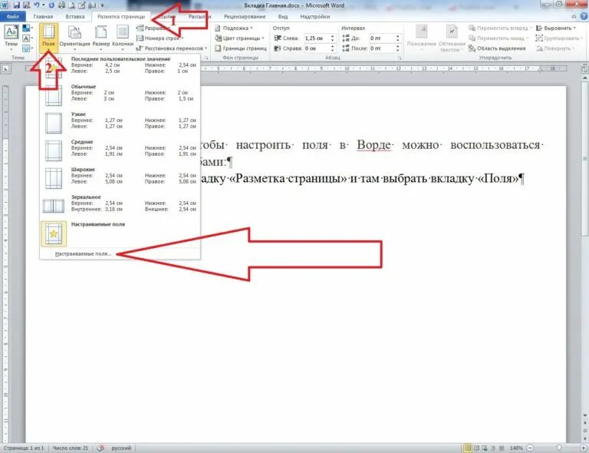
Task: Click русский language status indicator
Action: click(121, 448)
